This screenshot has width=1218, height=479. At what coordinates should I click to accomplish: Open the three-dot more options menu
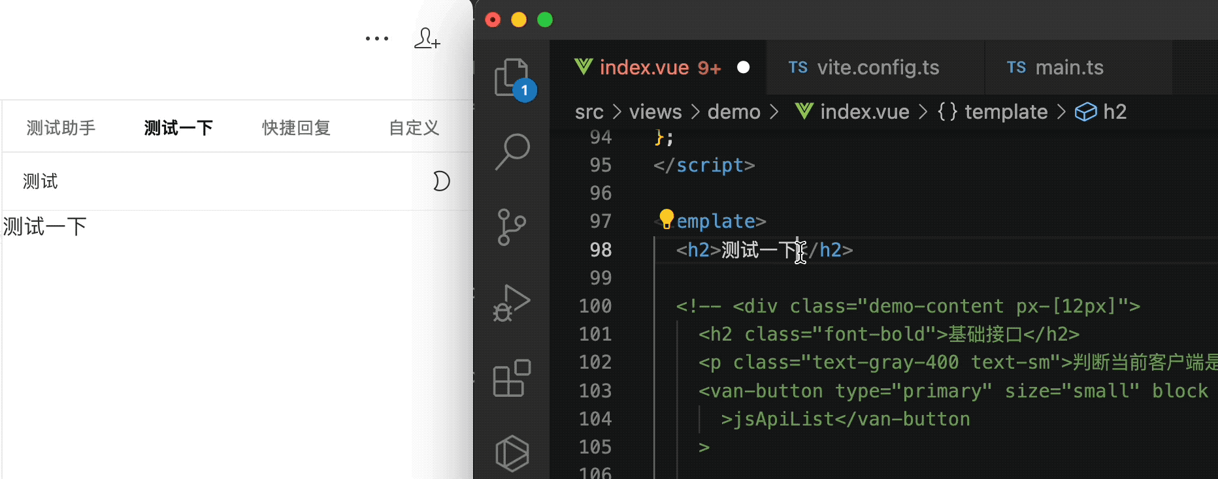tap(377, 39)
